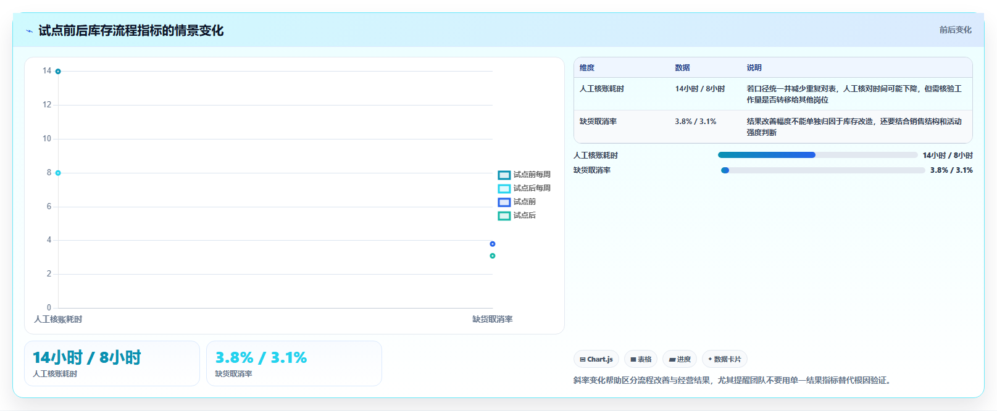Click x-axis label 人工核账耗时
Screen dimensions: 997x411
point(58,319)
